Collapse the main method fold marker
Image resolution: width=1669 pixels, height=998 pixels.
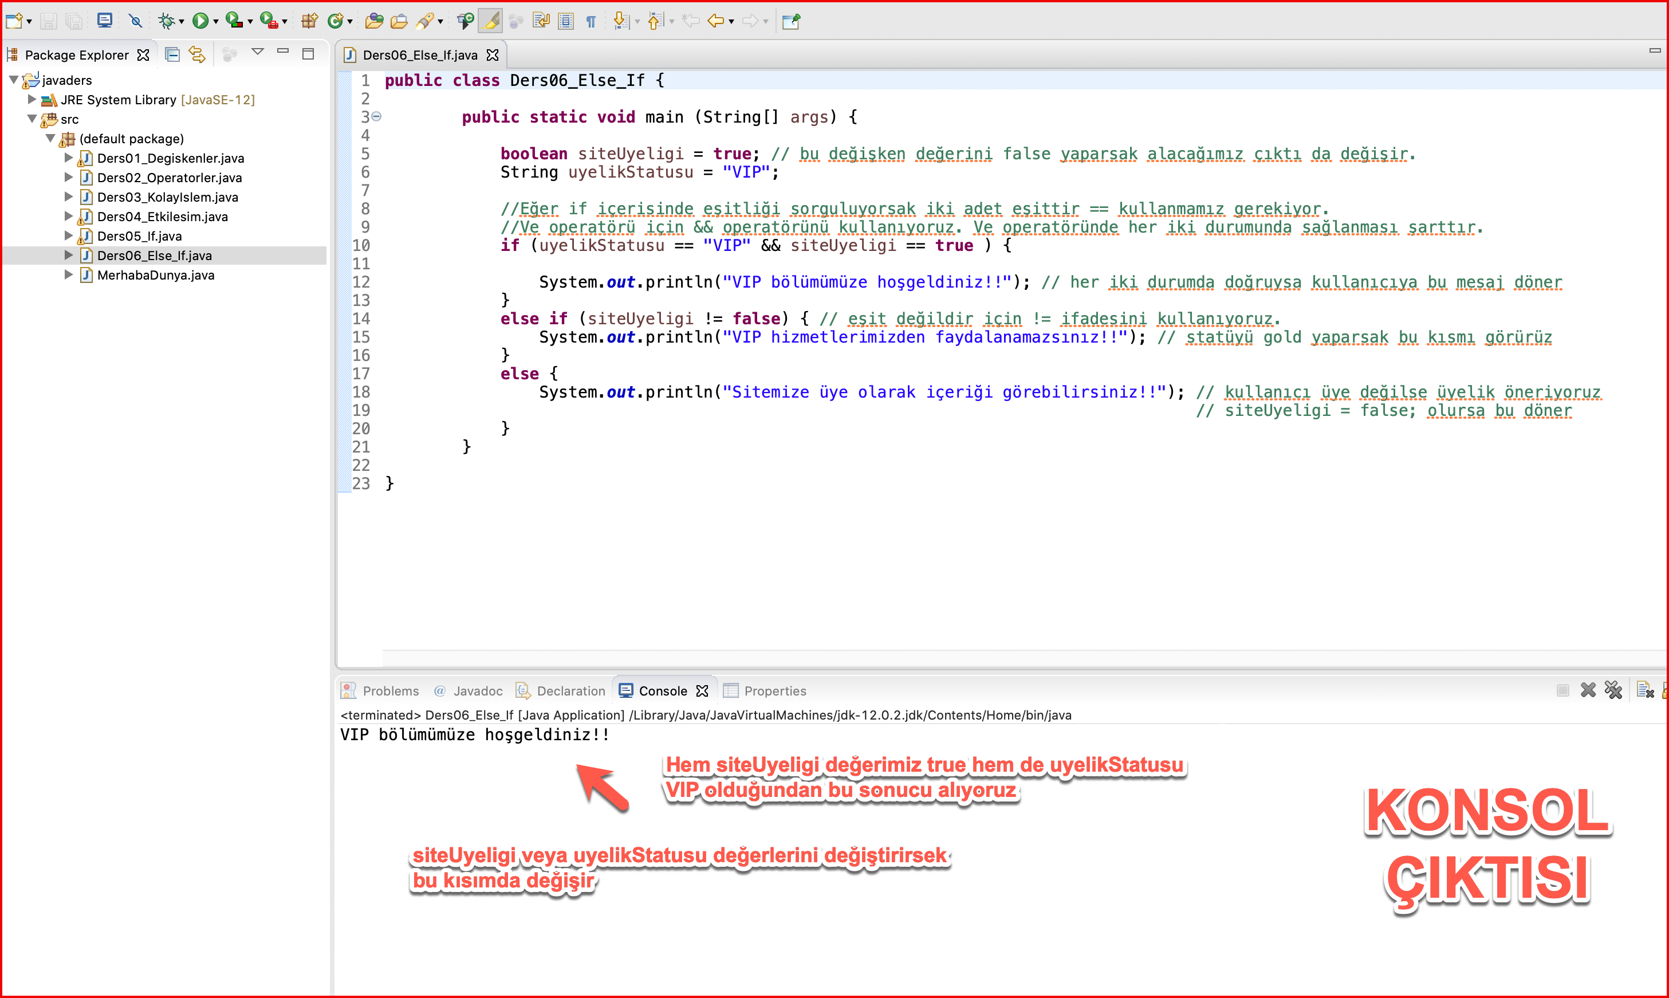click(x=377, y=117)
